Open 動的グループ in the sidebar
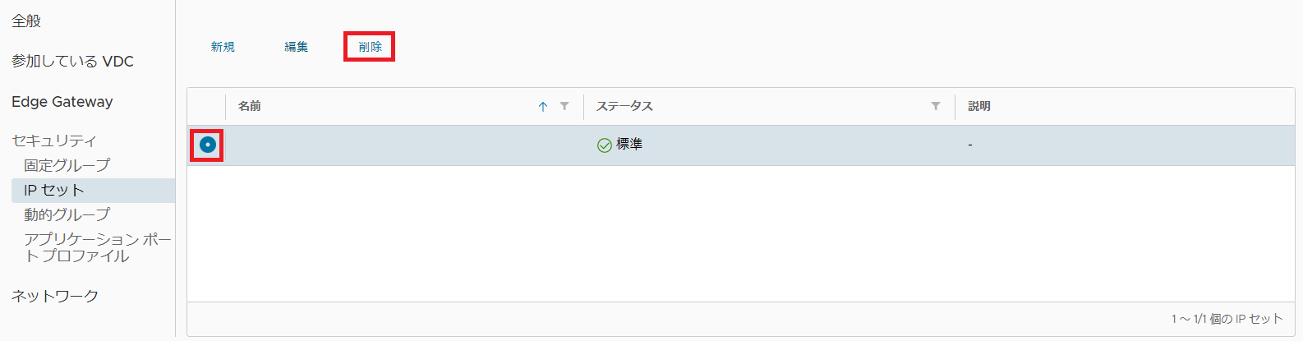1303x341 pixels. (67, 214)
